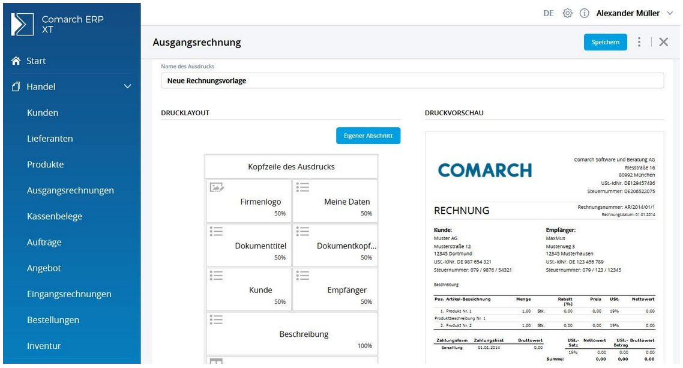Open settings via the gear icon
Image resolution: width=683 pixels, height=368 pixels.
(x=567, y=13)
